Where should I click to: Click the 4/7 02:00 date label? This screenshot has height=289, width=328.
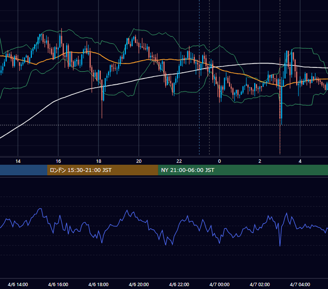(x=260, y=284)
